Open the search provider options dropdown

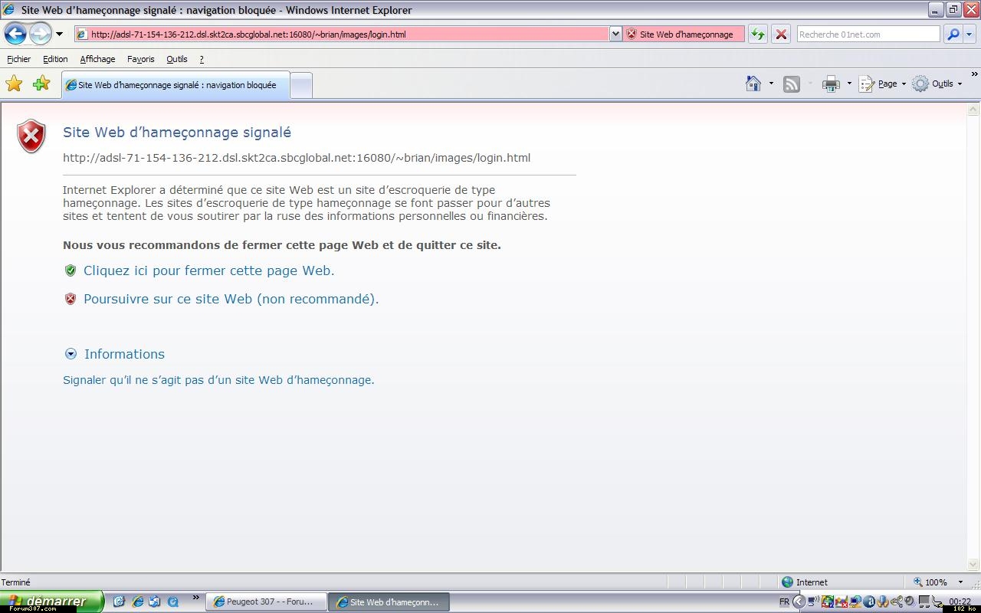[x=970, y=34]
